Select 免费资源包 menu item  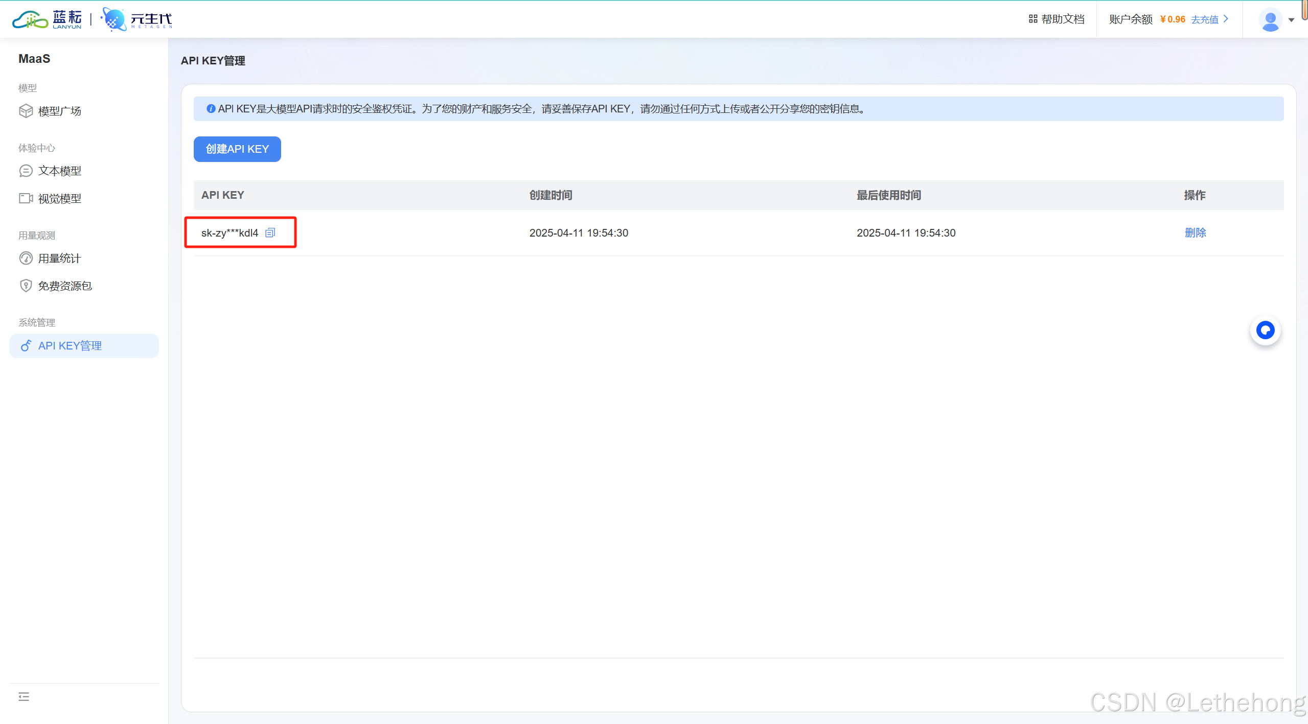[64, 286]
